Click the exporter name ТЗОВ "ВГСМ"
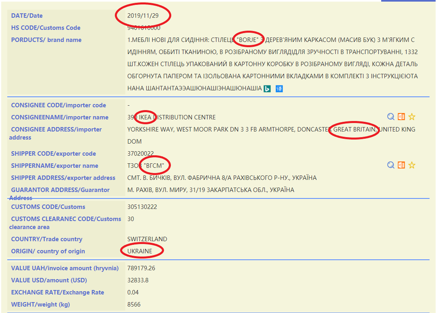This screenshot has width=436, height=313. pyautogui.click(x=146, y=166)
